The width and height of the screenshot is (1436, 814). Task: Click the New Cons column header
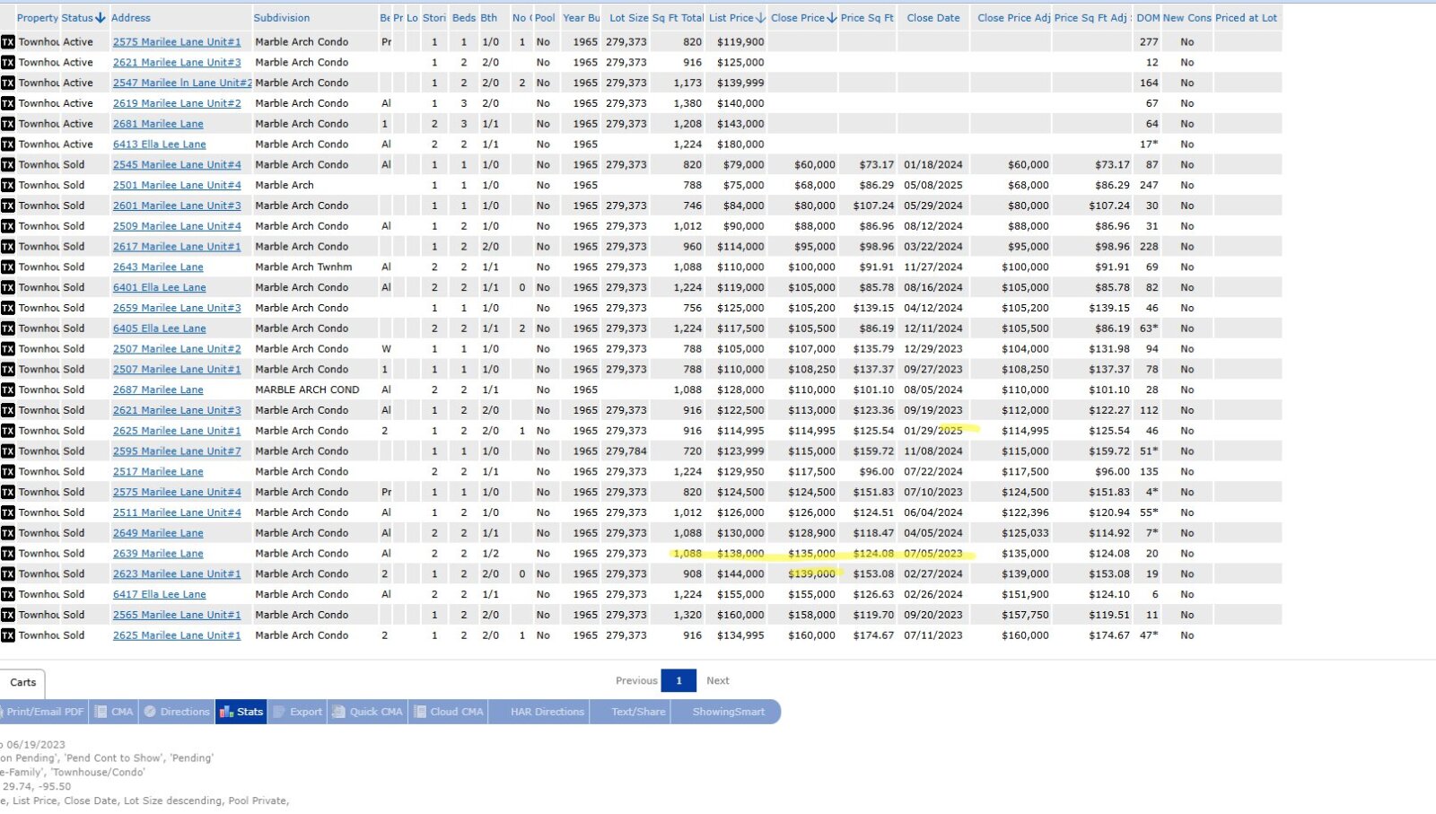pos(1187,18)
